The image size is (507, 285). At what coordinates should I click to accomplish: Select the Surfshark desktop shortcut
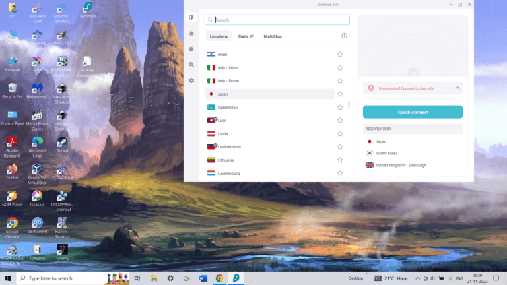[87, 11]
